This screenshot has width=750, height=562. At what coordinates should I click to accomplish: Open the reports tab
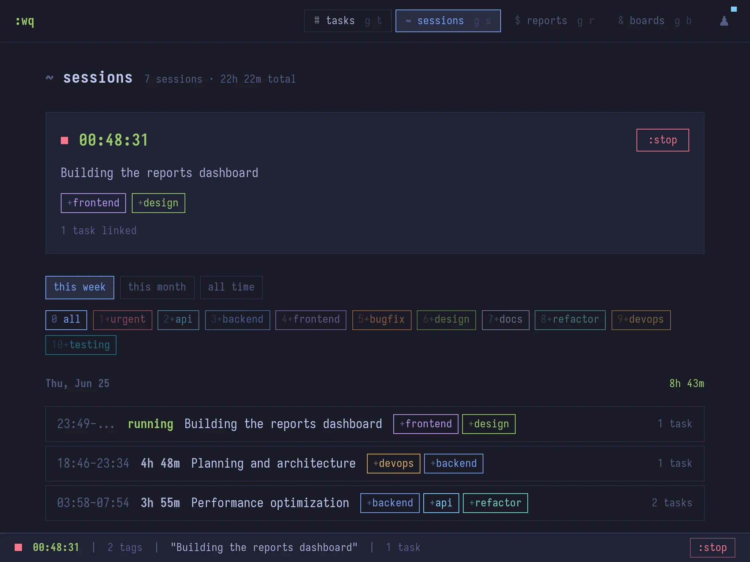554,21
